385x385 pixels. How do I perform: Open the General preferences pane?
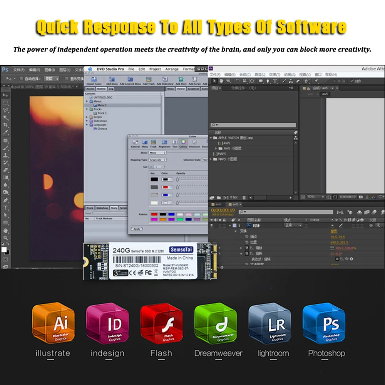135,144
